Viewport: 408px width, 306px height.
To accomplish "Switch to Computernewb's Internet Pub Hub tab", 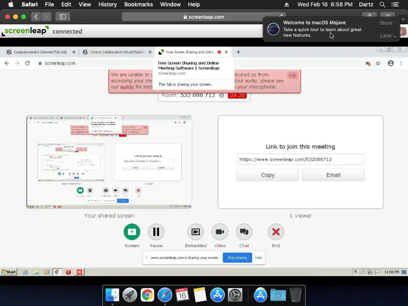I will tap(40, 52).
